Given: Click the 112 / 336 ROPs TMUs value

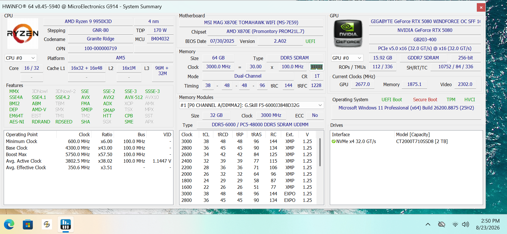Looking at the screenshot, I should 383,67.
